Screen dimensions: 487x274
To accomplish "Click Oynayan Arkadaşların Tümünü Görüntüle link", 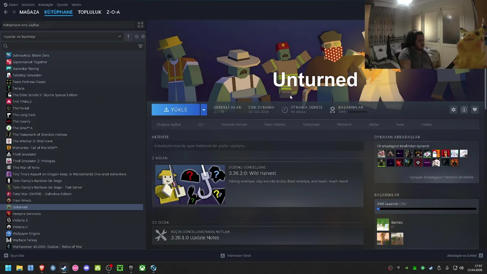I will (x=441, y=177).
